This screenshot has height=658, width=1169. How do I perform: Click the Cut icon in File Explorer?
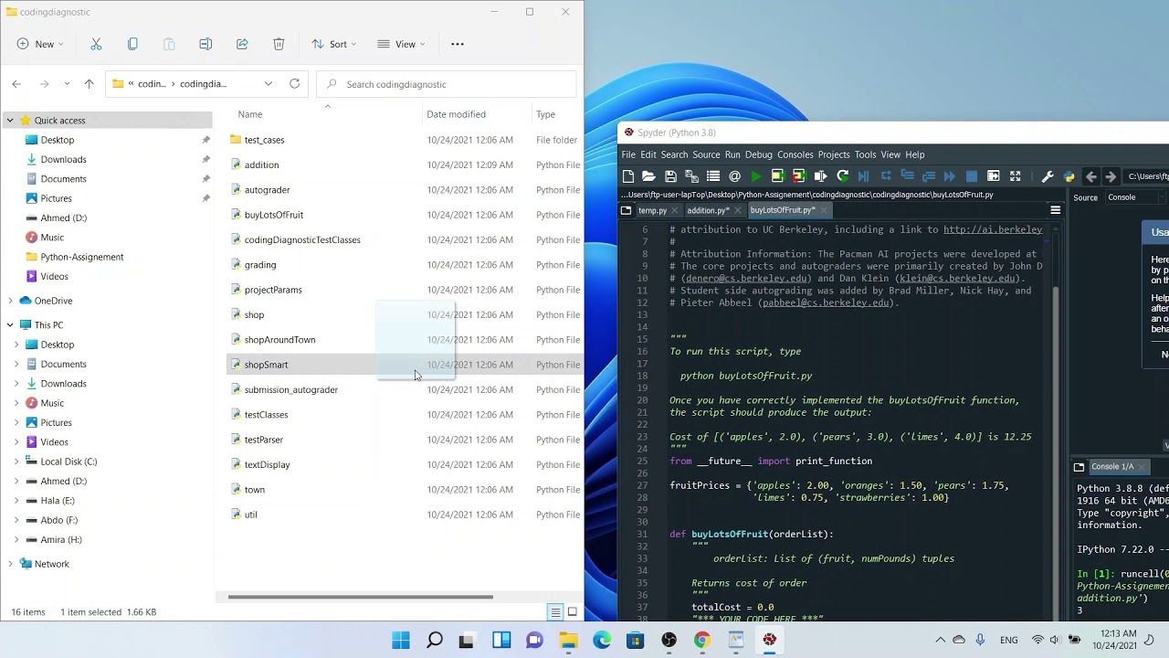(x=96, y=44)
